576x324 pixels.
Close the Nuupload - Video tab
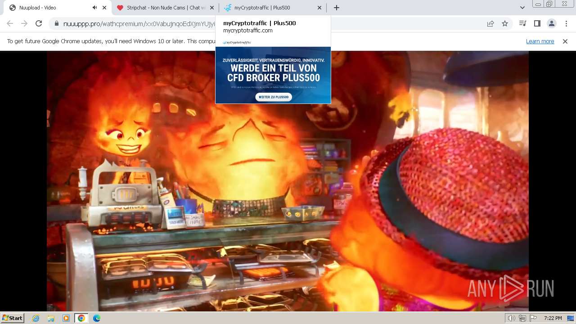tap(104, 8)
